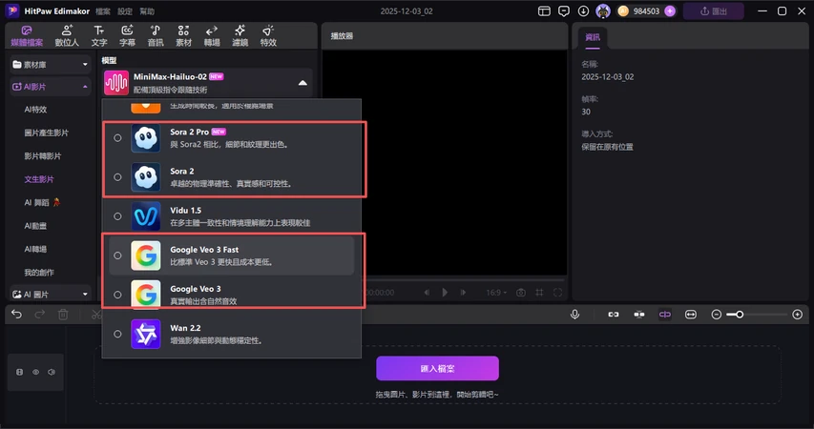Adjust the timeline zoom slider handle
The height and width of the screenshot is (429, 814).
736,314
